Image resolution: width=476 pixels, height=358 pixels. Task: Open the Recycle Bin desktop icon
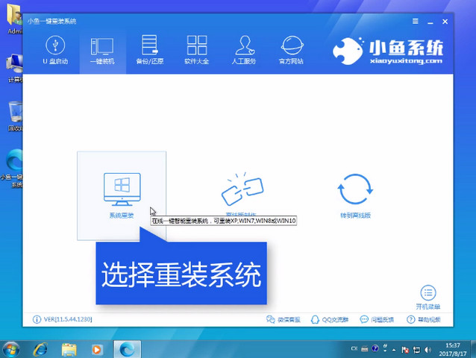(x=13, y=113)
